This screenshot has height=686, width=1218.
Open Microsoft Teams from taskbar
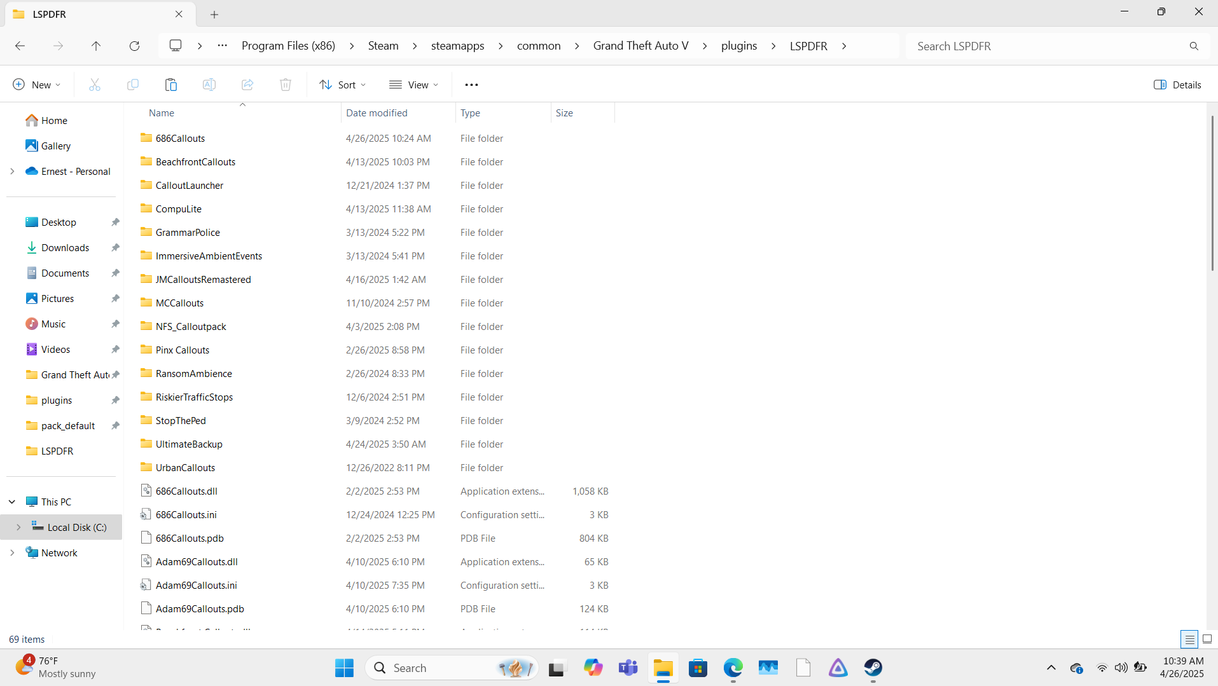[x=628, y=668]
